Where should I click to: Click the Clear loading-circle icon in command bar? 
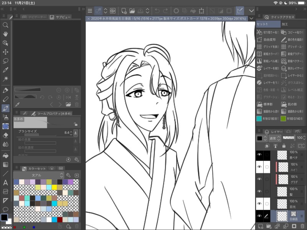pos(176,11)
